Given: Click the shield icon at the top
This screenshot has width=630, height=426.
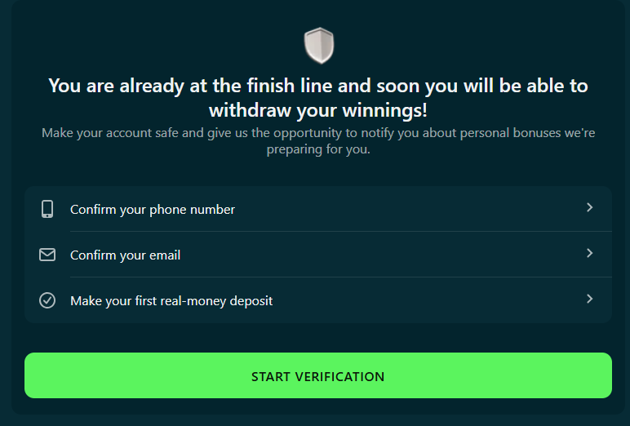Looking at the screenshot, I should click(x=318, y=46).
